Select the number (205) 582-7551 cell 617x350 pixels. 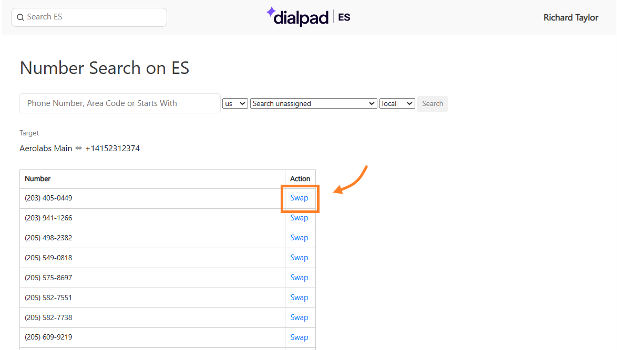[x=152, y=298]
